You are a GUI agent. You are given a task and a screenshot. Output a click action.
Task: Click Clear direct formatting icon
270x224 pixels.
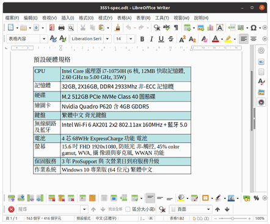click(204, 39)
